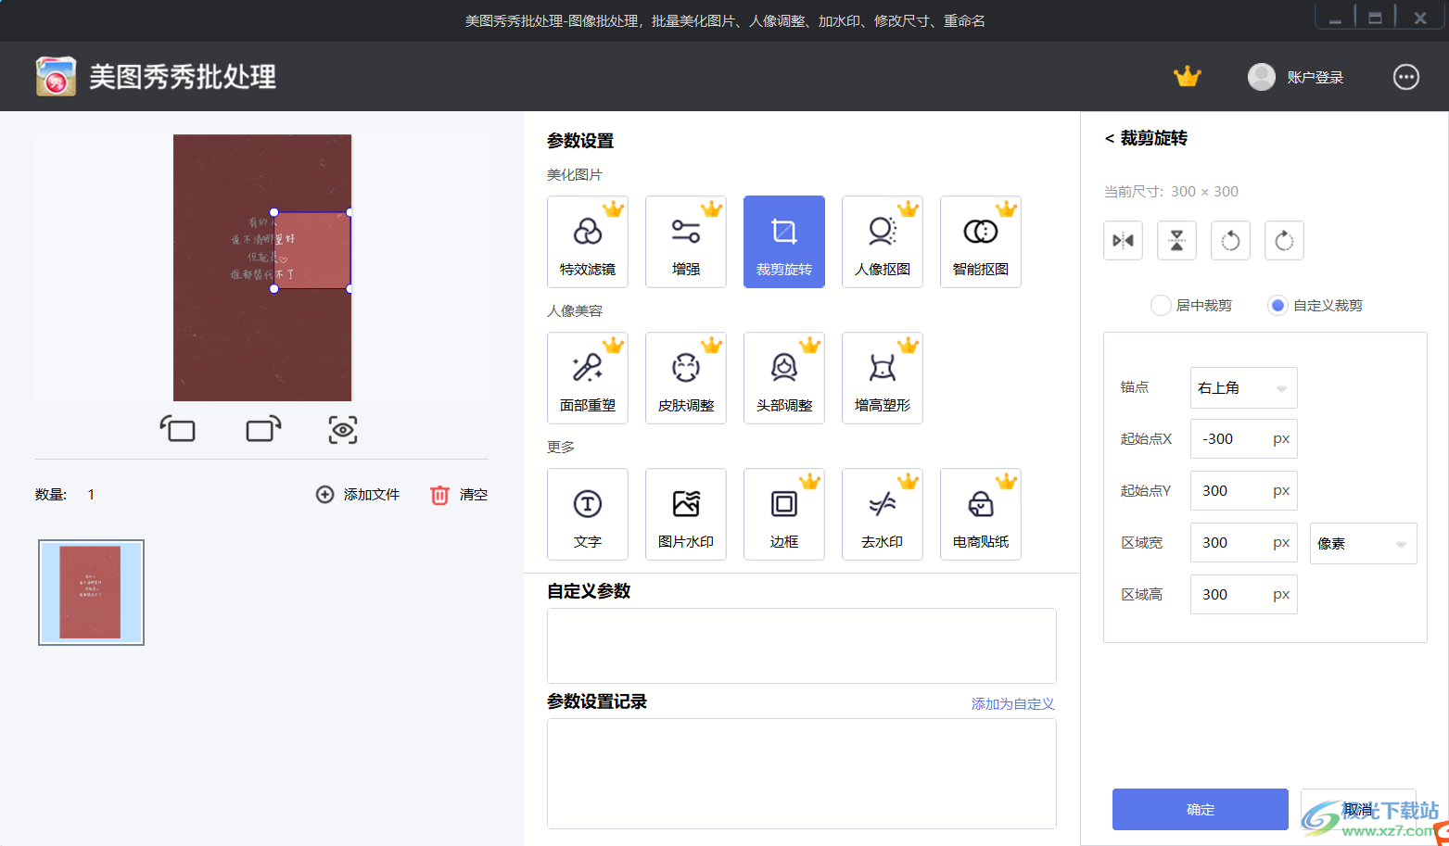Click the 美图秀秀 app logo
Viewport: 1449px width, 846px height.
[56, 76]
